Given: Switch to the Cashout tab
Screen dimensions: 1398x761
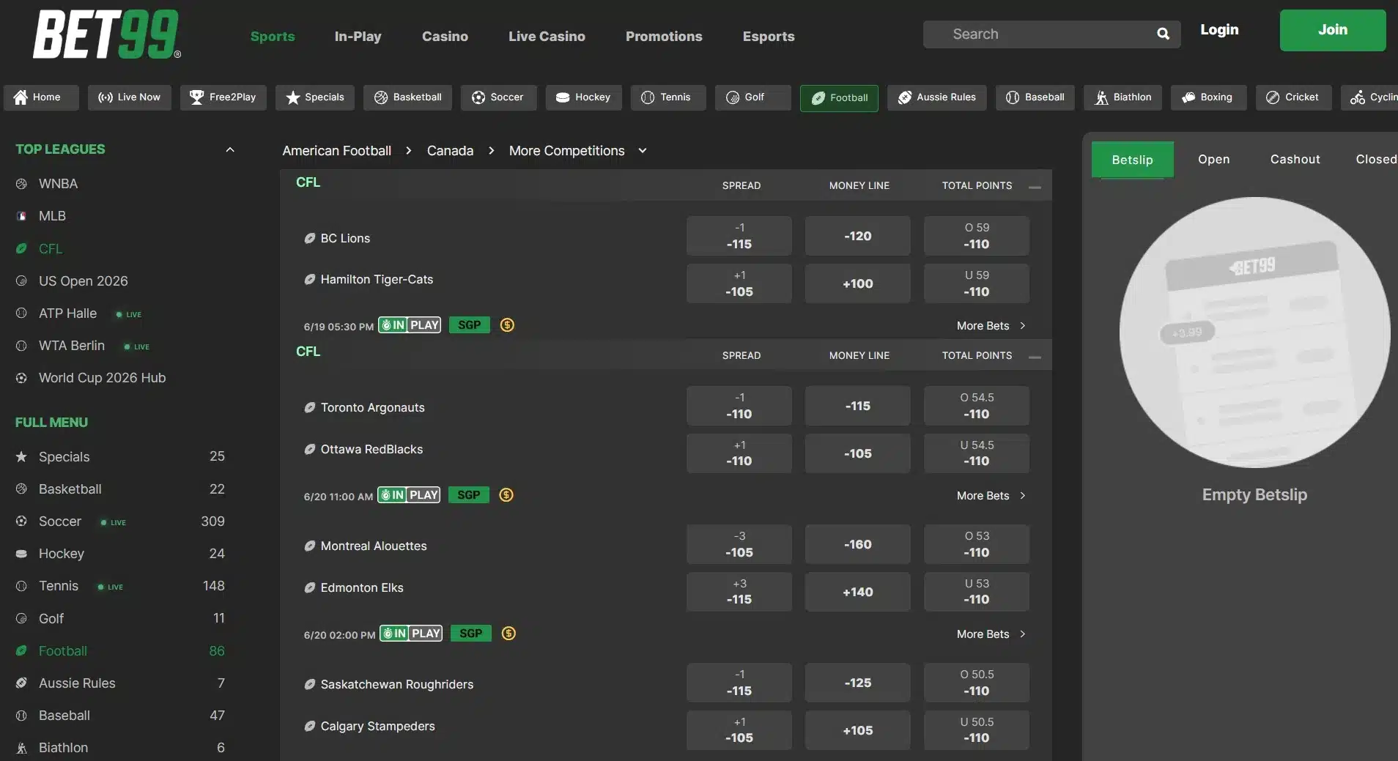Looking at the screenshot, I should (x=1295, y=159).
